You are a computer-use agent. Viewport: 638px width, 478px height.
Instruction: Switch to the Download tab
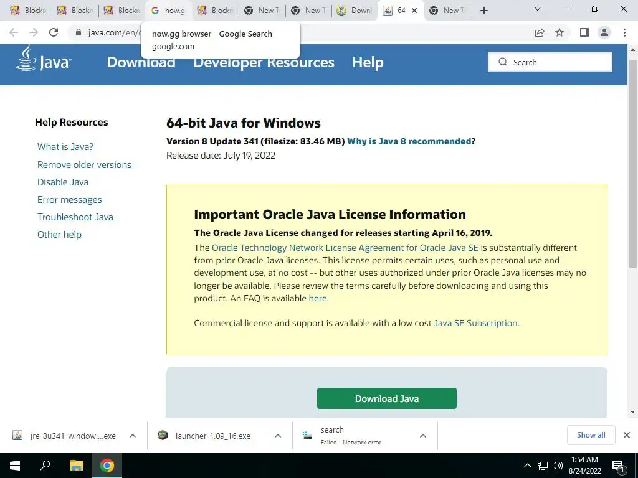coord(355,11)
